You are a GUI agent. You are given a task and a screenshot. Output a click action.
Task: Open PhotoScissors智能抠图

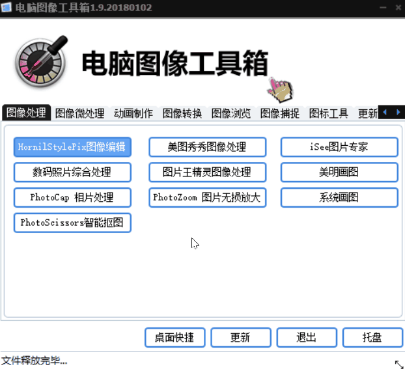point(72,223)
